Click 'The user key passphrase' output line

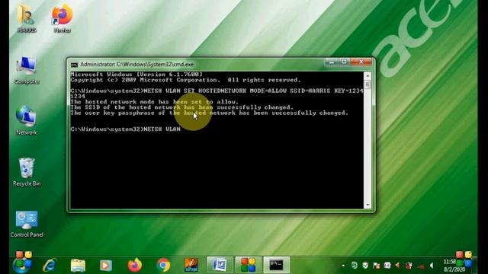(210, 113)
